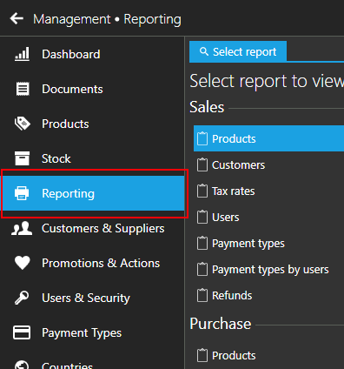This screenshot has height=369, width=344.
Task: Select Products report under Sales
Action: coord(268,138)
